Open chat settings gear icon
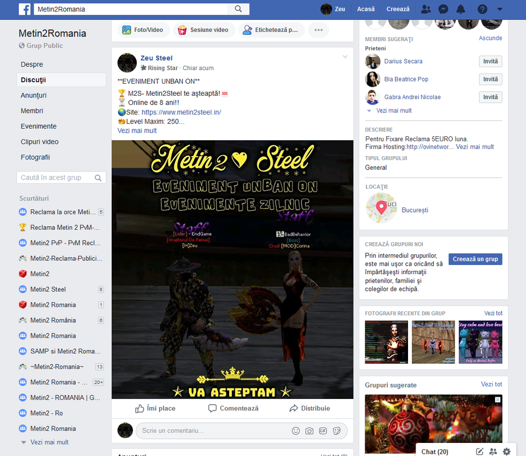Image resolution: width=526 pixels, height=456 pixels. pos(507,451)
